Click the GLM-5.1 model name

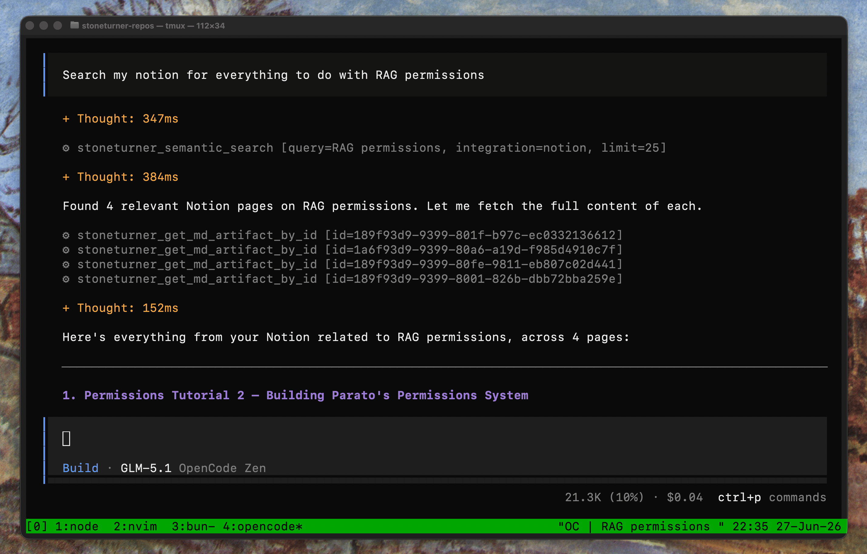coord(146,468)
